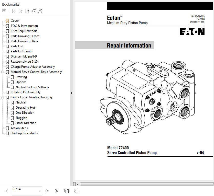This screenshot has width=214, height=196.
Task: Select the Parts List bookmark
Action: [17, 46]
